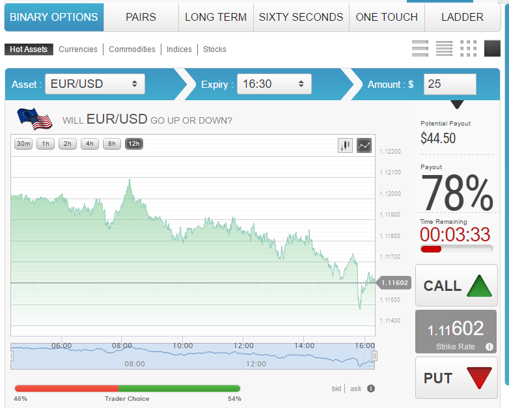Select the line chart view icon

(365, 145)
